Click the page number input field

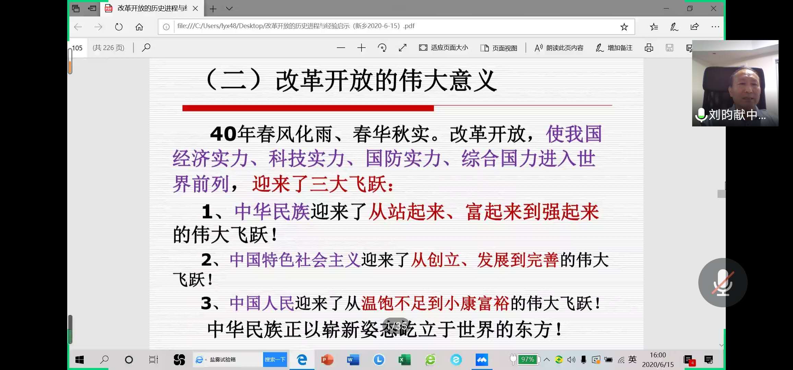[78, 48]
